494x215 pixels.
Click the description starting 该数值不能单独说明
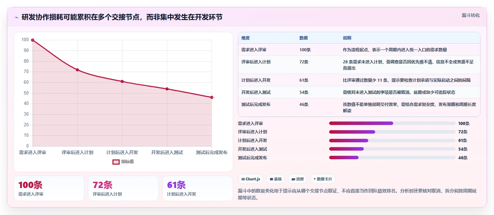coord(409,107)
